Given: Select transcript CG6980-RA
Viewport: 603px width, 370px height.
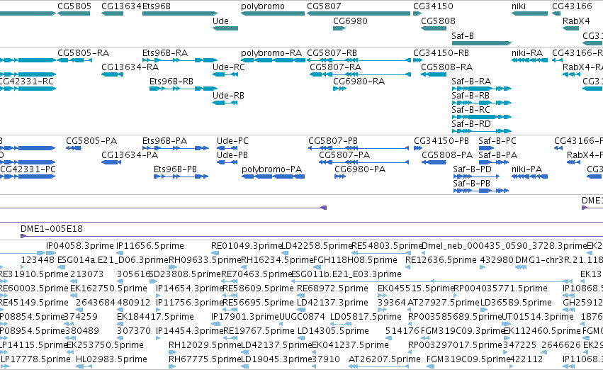Looking at the screenshot, I should coord(359,82).
